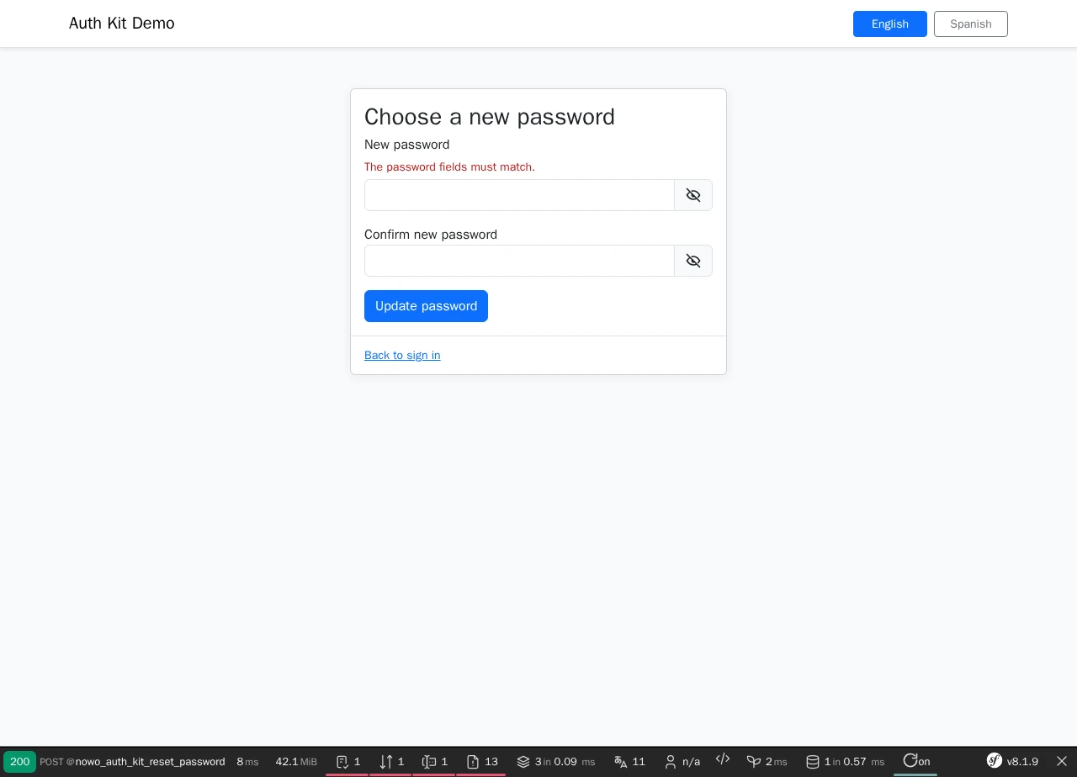Open the 8 ms performance panel
1077x777 pixels.
247,762
